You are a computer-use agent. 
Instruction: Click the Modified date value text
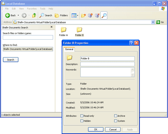92,108
